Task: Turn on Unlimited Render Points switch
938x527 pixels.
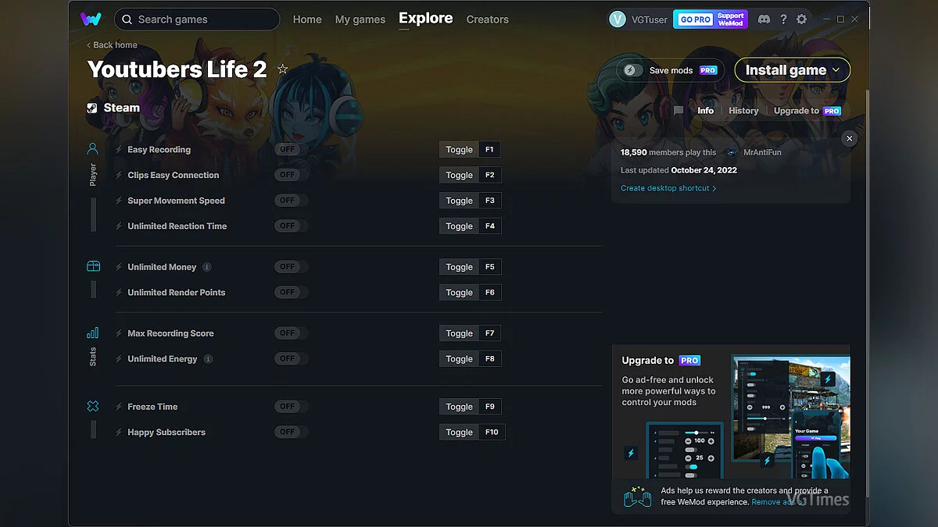Action: (291, 292)
